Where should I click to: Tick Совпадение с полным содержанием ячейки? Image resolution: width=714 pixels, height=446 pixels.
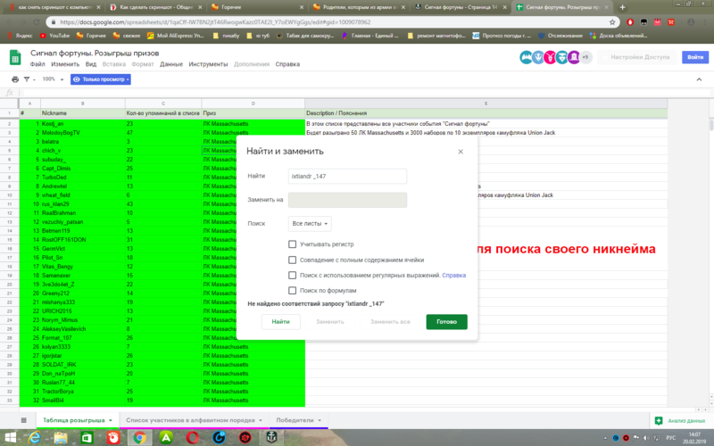pyautogui.click(x=293, y=260)
